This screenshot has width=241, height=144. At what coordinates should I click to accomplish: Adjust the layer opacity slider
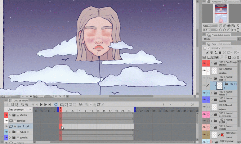[227, 48]
